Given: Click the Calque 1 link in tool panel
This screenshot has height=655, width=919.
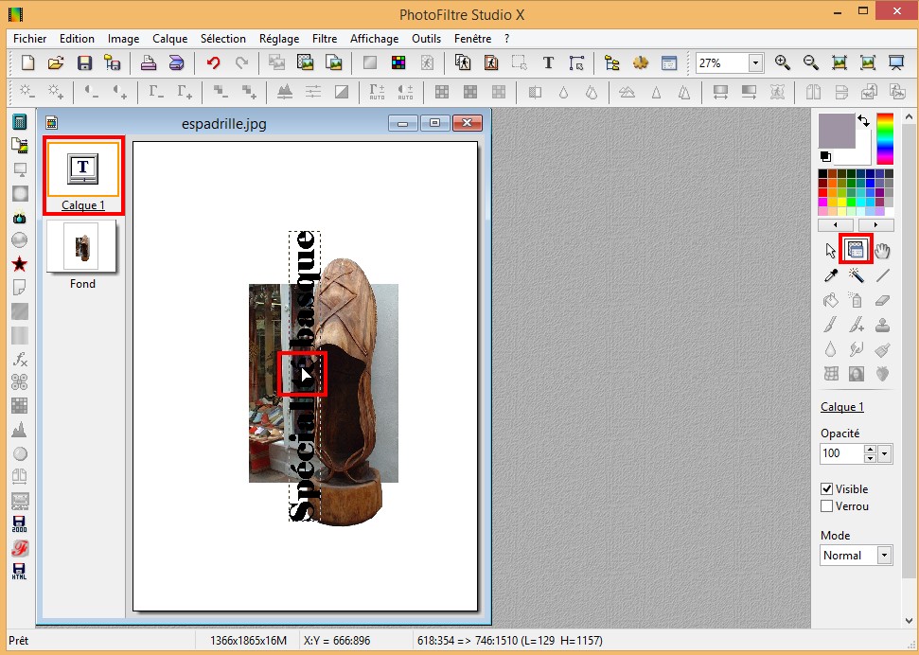Looking at the screenshot, I should (x=842, y=407).
